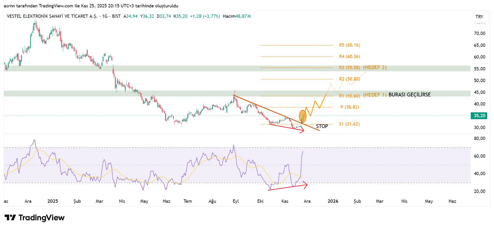Select the red arrow under price lows
This screenshot has width=494, height=229.
(287, 127)
